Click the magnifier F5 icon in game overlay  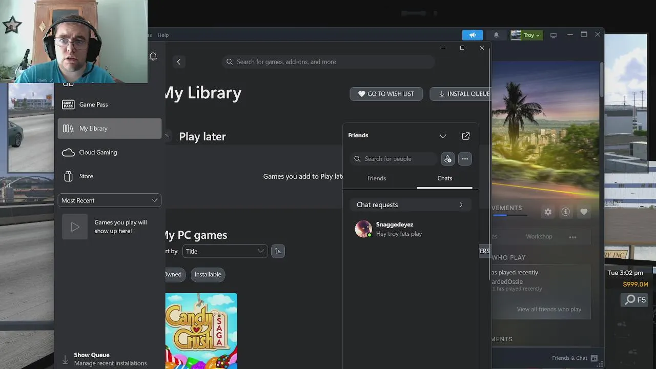(x=630, y=300)
